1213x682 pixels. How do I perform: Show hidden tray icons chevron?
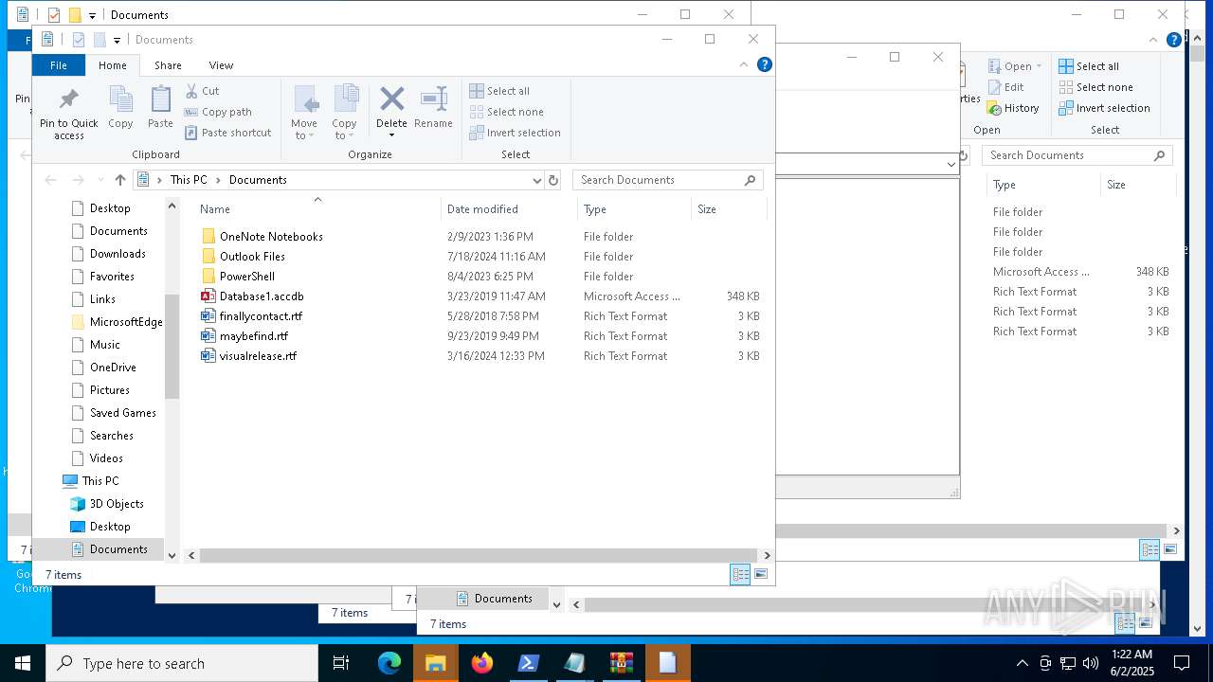(1022, 663)
